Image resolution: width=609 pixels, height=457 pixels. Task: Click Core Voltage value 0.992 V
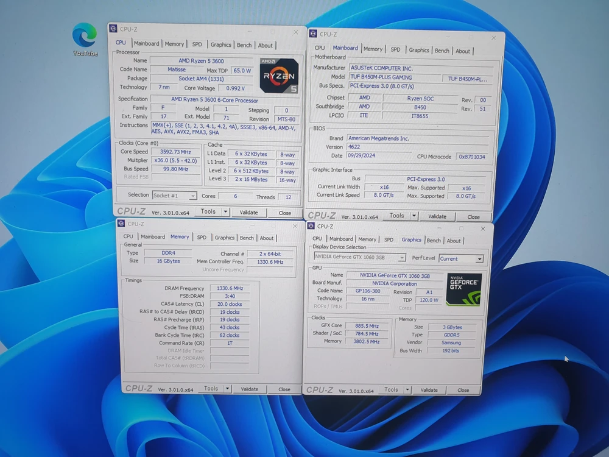235,88
